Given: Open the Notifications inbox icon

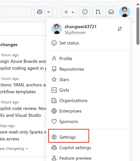Looking at the screenshot, I should point(111,12).
